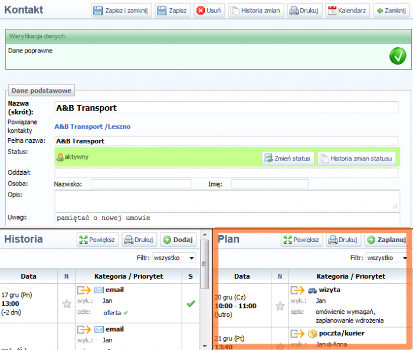Click Zapisz i zamknij button
Image resolution: width=413 pixels, height=350 pixels.
(122, 11)
